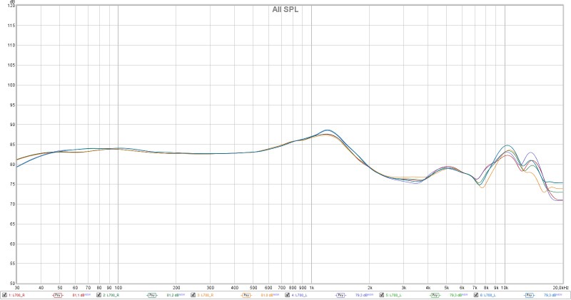Click the Psy smoothing icon for trace 2
This screenshot has width=571, height=300.
[x=152, y=295]
